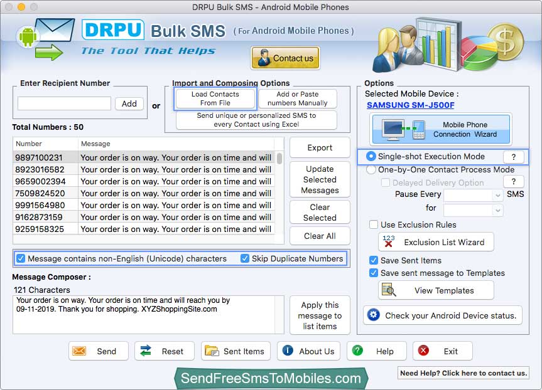Click the person icon on Contact us

coord(264,58)
